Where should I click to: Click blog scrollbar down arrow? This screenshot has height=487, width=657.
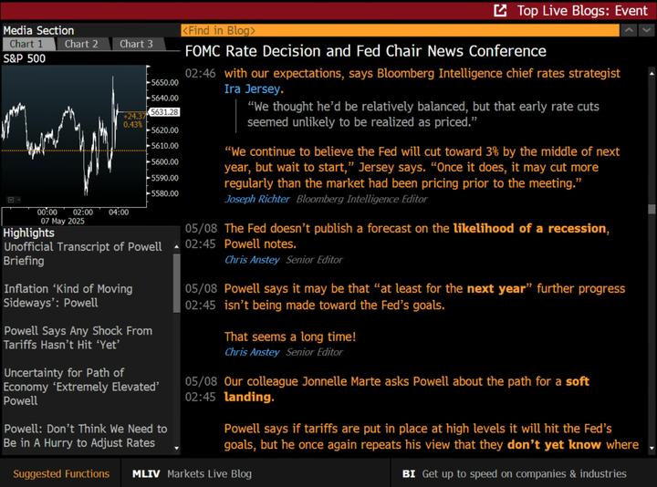650,450
